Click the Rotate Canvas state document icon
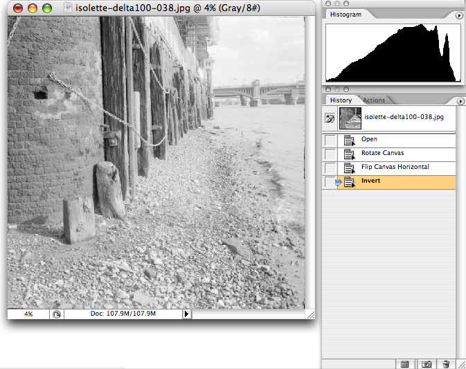The image size is (466, 369). click(x=349, y=154)
